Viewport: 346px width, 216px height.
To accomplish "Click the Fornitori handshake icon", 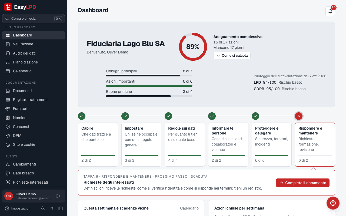I will [x=8, y=109].
